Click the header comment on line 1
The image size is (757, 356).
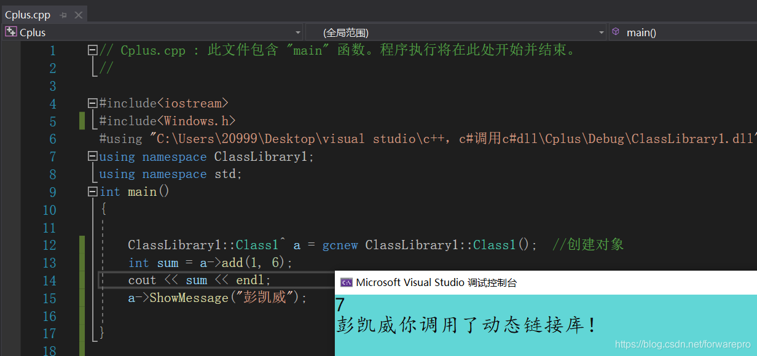(x=338, y=50)
